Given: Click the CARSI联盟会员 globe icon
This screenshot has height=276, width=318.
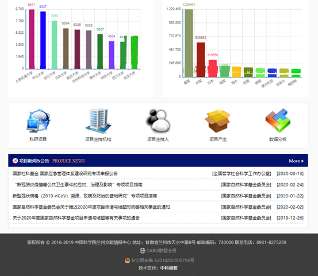Looking at the screenshot, I should (143, 251).
